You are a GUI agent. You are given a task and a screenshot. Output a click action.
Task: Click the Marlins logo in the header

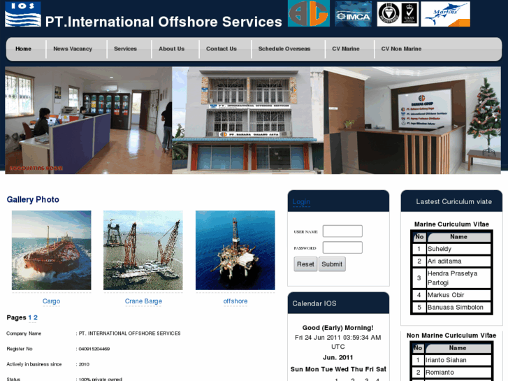pos(446,14)
